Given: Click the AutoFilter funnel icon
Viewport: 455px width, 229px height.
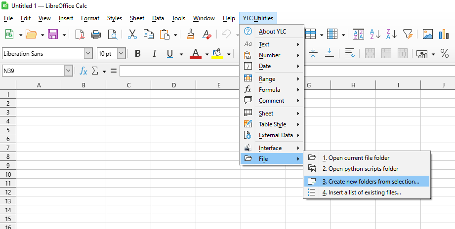Looking at the screenshot, I should tap(408, 34).
